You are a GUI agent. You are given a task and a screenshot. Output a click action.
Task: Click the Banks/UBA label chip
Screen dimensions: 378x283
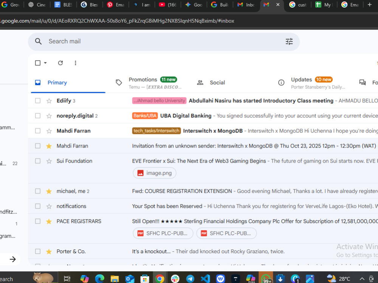click(x=145, y=116)
